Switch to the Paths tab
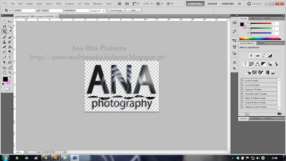286x161 pixels. [268, 119]
